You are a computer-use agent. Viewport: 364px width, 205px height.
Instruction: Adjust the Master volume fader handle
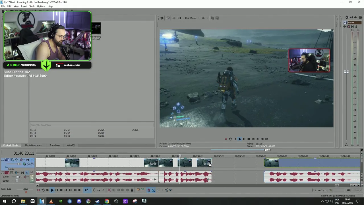tap(346, 72)
